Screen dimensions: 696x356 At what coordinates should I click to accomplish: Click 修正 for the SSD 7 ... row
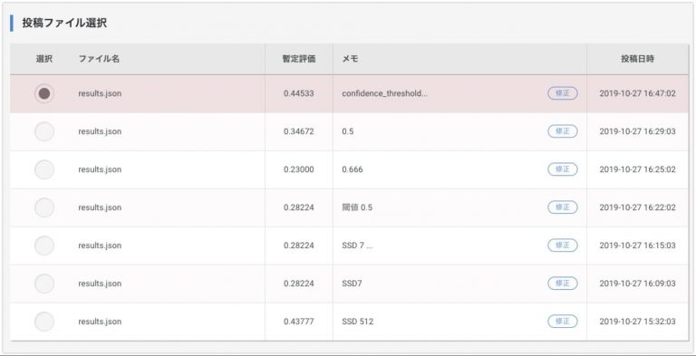pyautogui.click(x=563, y=245)
